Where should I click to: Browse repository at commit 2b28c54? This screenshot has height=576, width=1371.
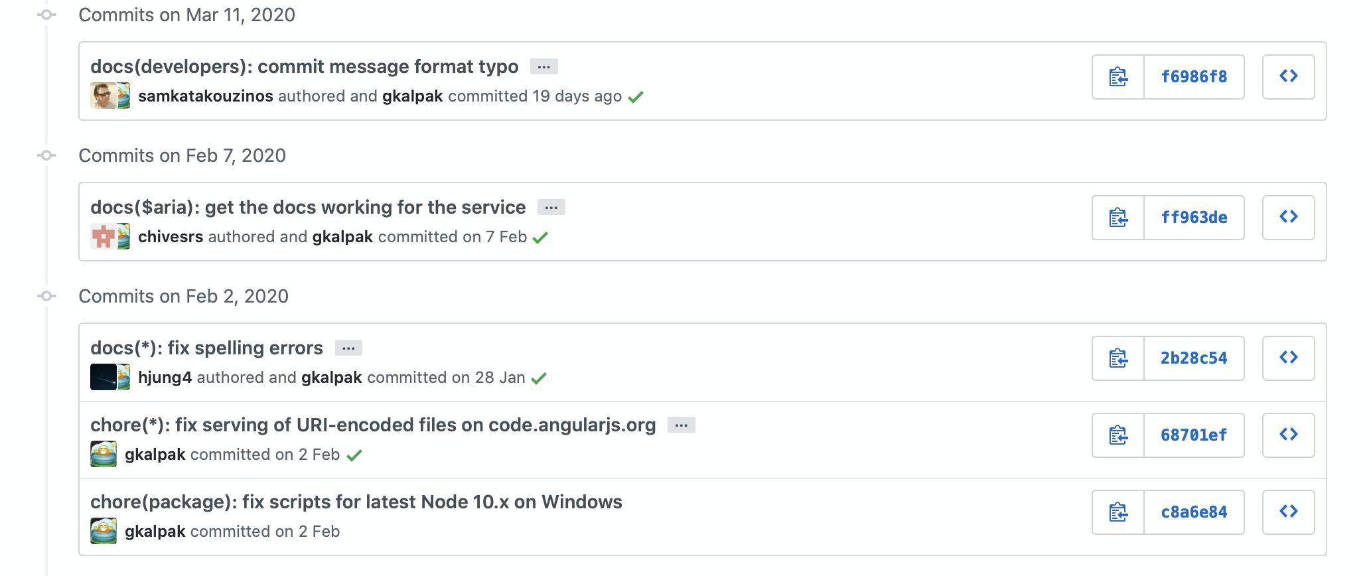(1288, 358)
